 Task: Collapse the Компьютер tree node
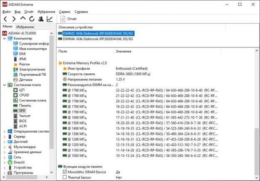tap(5, 38)
